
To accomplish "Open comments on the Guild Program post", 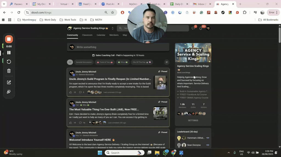I will [80, 92].
